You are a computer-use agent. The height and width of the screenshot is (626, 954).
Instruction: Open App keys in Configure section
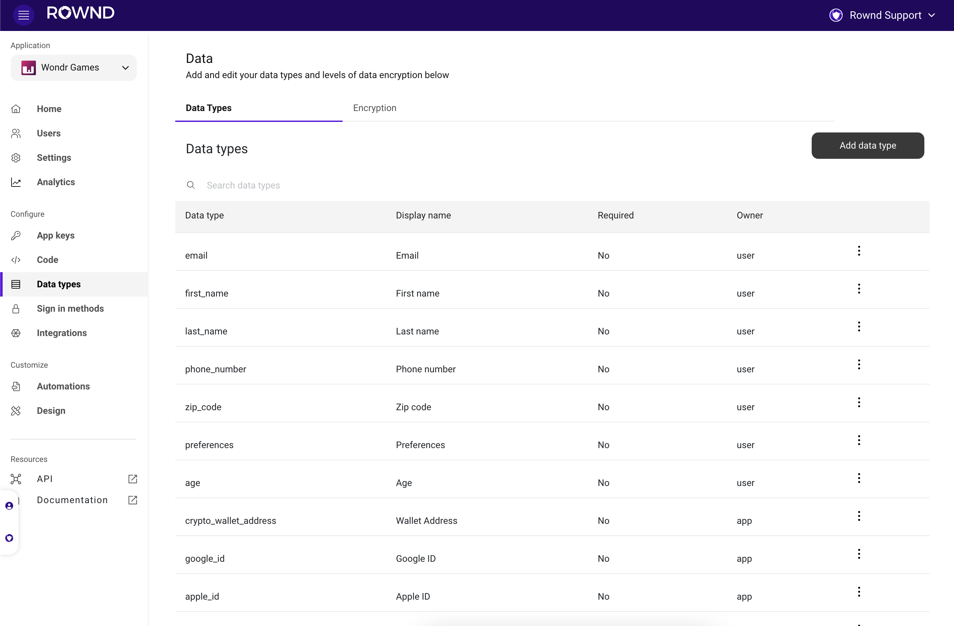[55, 235]
